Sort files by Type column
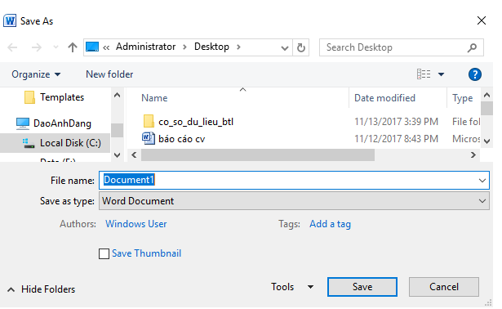Screen dimensions: 502x309 click(x=462, y=98)
